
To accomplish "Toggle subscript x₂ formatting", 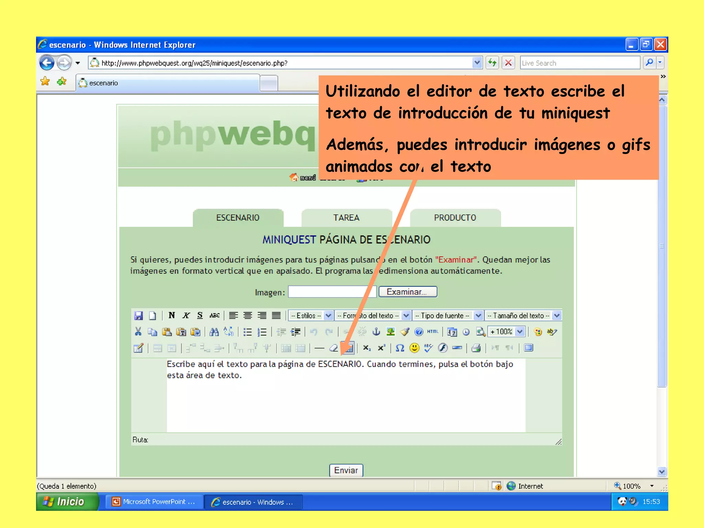I will point(367,348).
